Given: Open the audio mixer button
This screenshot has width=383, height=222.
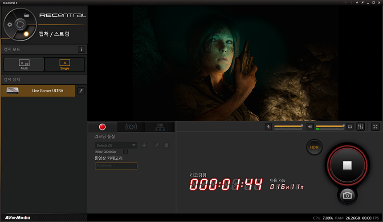Looking at the screenshot, I should click(361, 127).
